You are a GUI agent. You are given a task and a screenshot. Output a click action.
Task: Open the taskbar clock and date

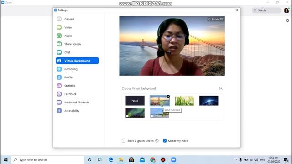pyautogui.click(x=274, y=160)
